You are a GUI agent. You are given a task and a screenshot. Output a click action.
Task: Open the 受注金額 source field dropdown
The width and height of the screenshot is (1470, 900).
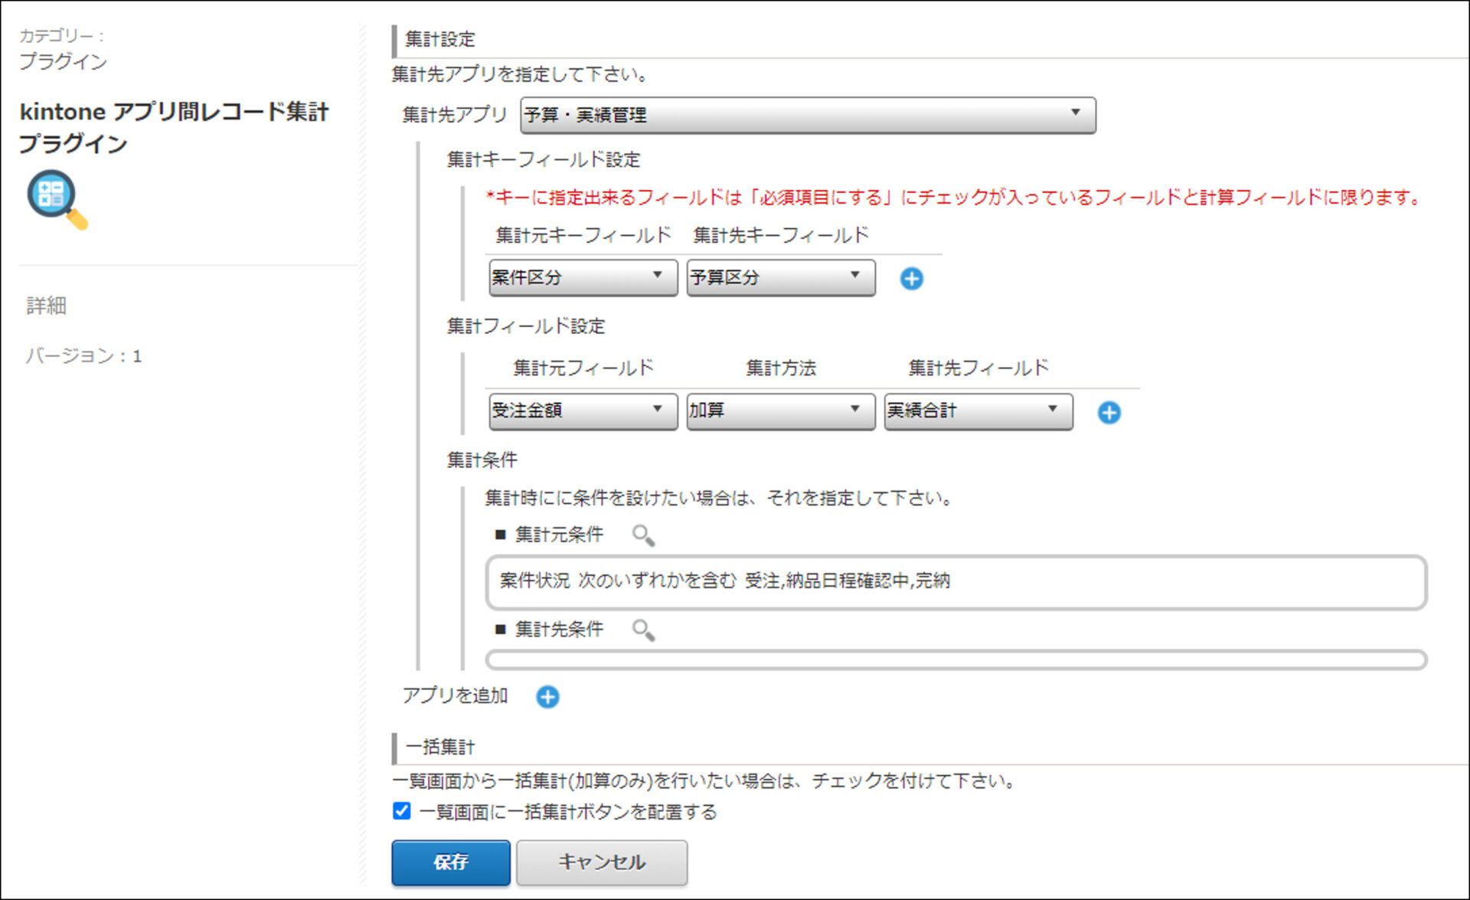click(583, 411)
